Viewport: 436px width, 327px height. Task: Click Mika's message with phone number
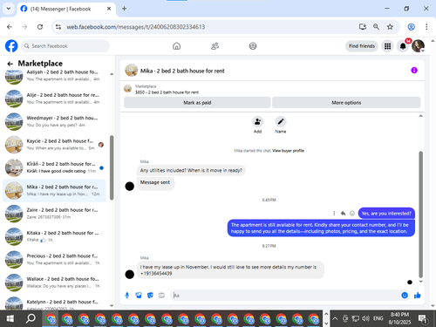pos(230,270)
